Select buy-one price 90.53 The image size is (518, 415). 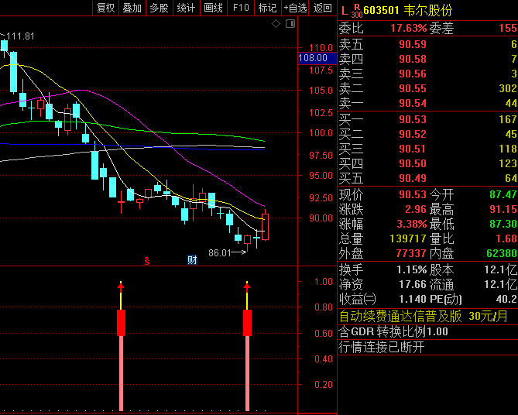coord(413,119)
